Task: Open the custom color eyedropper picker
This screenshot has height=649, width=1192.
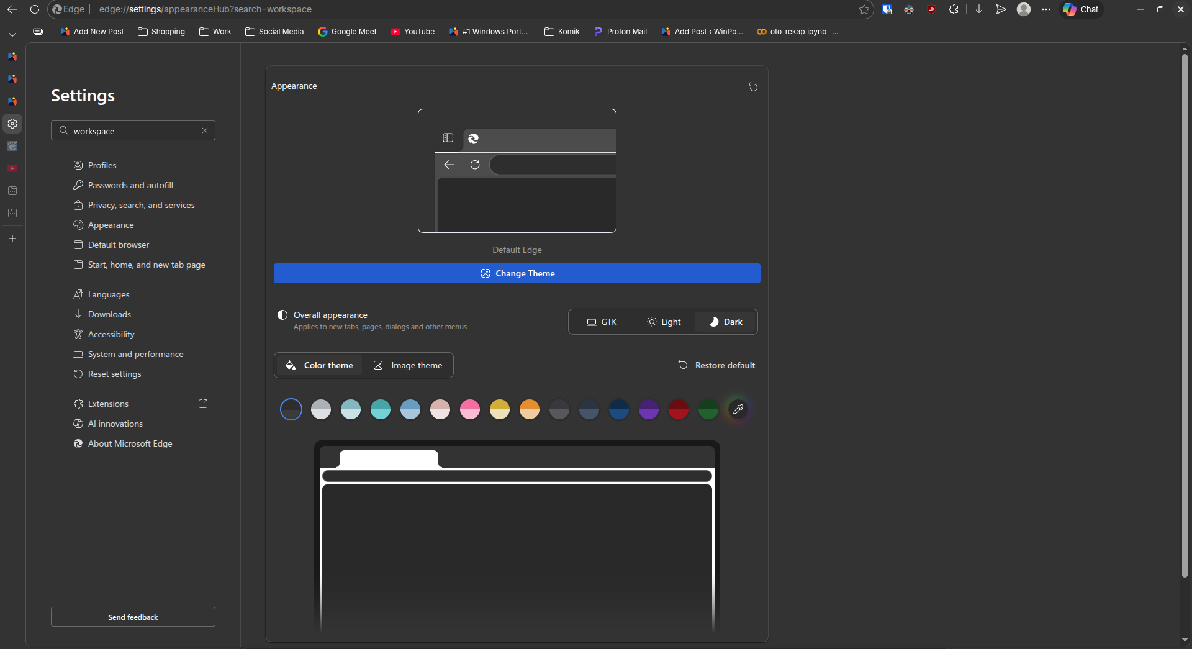Action: 738,409
